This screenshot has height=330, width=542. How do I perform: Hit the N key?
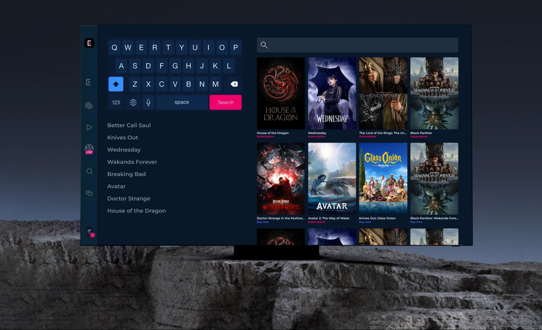tap(202, 84)
